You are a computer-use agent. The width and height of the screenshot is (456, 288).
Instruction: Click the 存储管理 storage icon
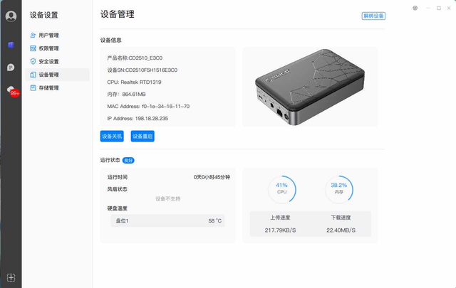tap(33, 88)
